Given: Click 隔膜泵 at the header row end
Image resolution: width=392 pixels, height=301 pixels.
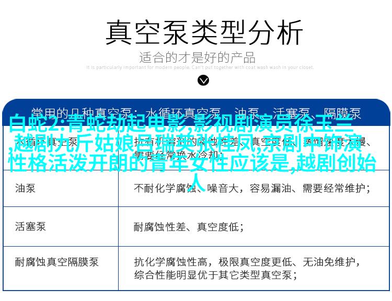Looking at the screenshot, I should click(342, 113).
